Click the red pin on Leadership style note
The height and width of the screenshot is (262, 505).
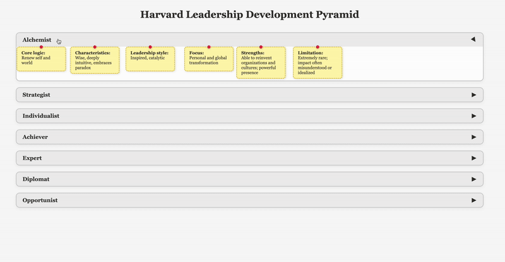pos(150,47)
